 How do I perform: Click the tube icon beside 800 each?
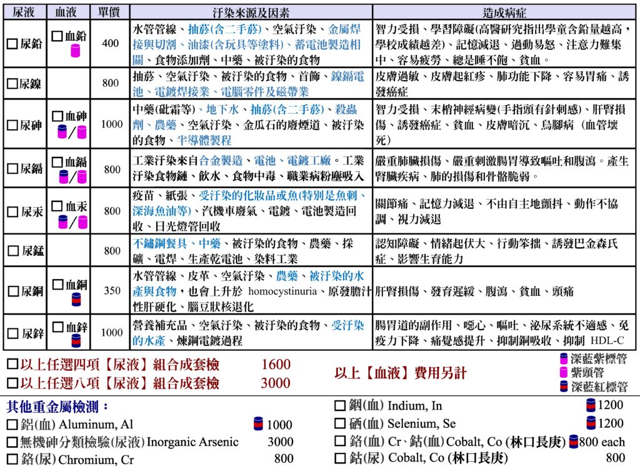pos(574,441)
